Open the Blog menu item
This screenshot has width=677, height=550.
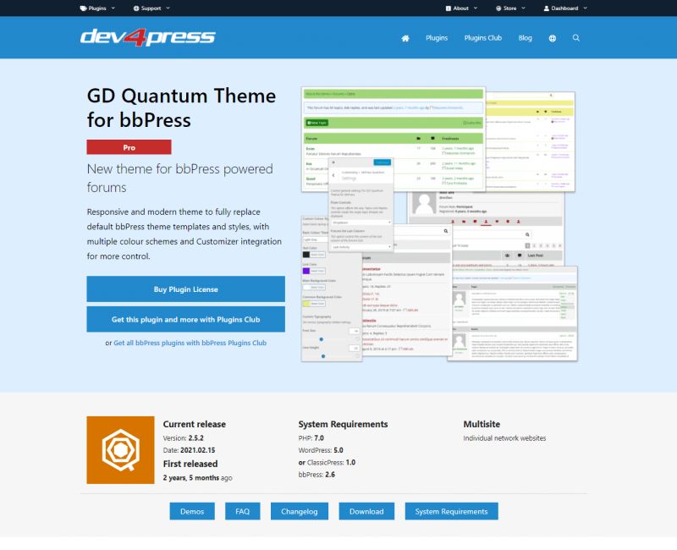525,38
